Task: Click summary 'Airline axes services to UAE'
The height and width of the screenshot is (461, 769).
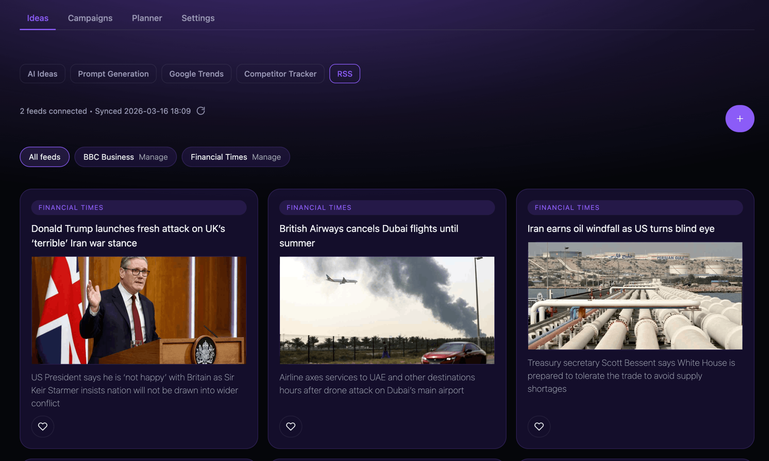Action: pos(377,384)
